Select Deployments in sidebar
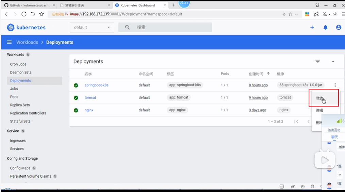 pyautogui.click(x=35, y=81)
